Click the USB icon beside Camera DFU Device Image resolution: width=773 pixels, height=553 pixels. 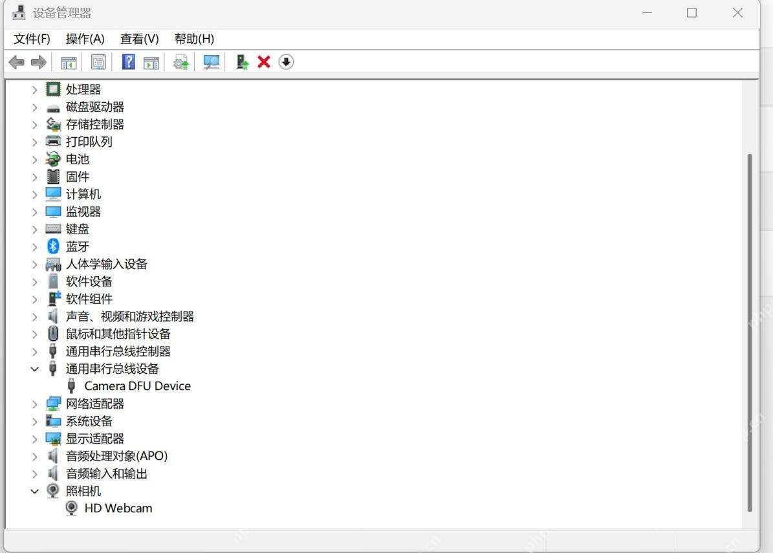point(72,386)
